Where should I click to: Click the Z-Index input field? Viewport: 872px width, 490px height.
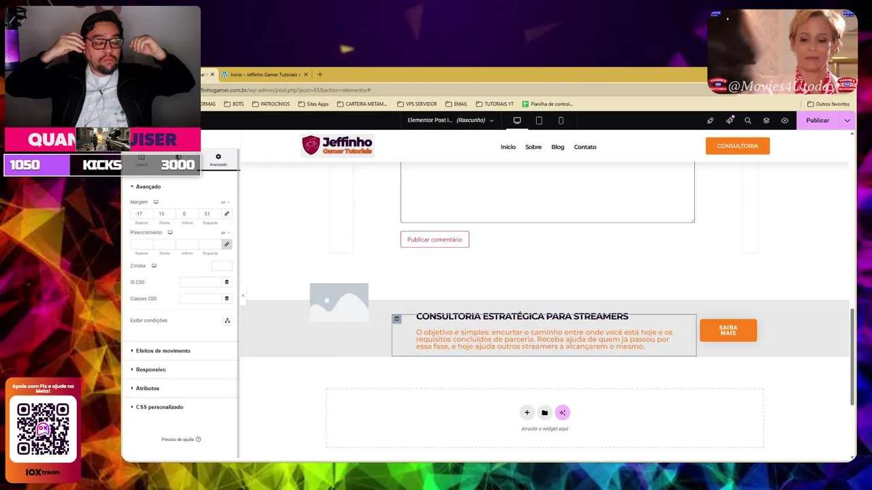click(221, 266)
